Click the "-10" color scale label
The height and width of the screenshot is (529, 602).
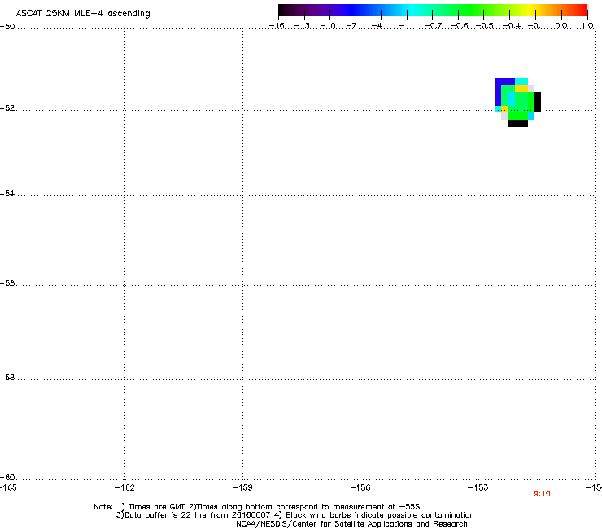coord(328,26)
